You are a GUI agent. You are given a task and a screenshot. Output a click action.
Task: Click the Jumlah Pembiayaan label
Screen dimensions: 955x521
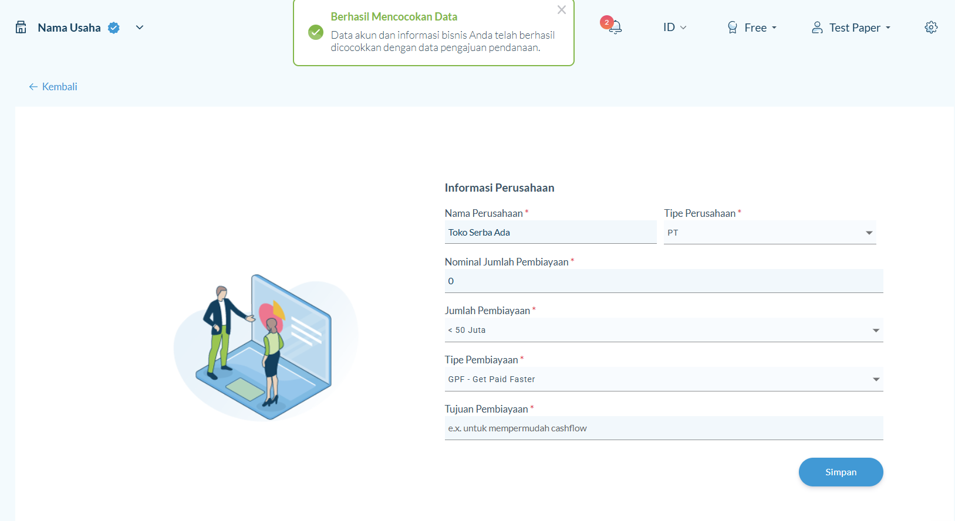coord(487,311)
